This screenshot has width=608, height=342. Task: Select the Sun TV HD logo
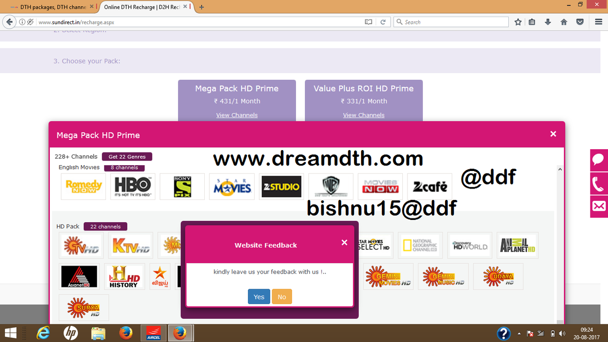[x=81, y=245]
